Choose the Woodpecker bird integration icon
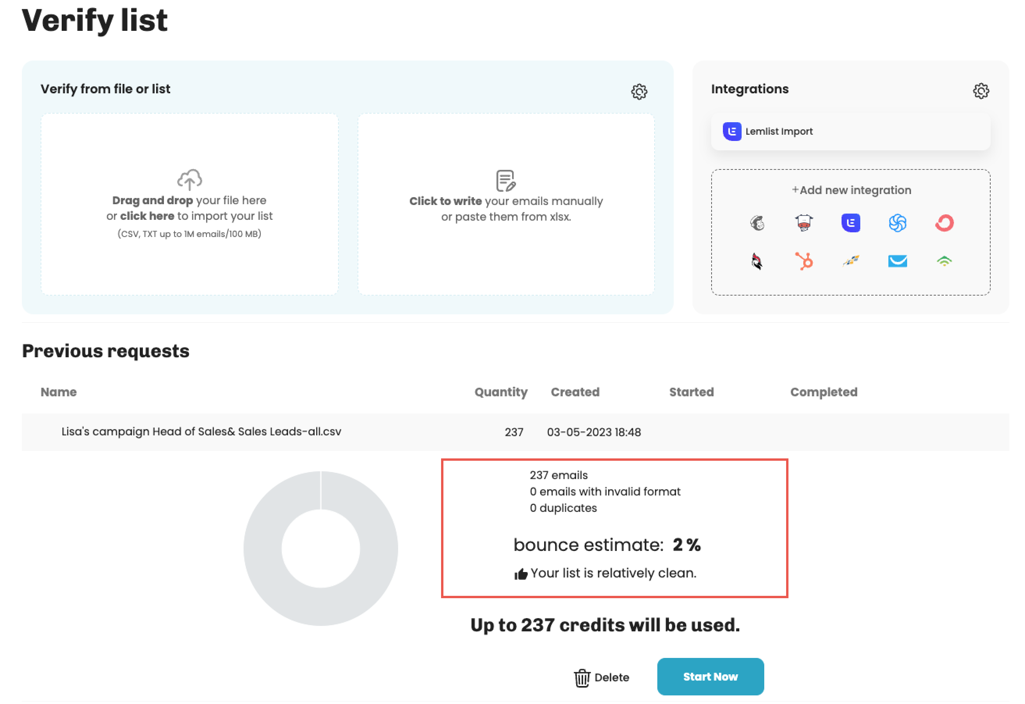The width and height of the screenshot is (1025, 704). pos(757,262)
